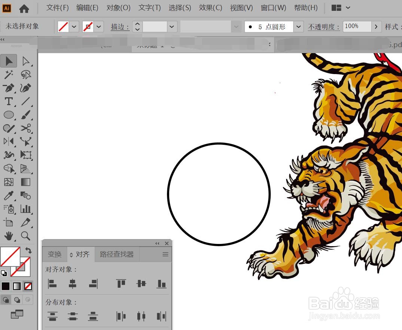Activate the Slice tool
Screen dimensions: 402x330
(x=25, y=222)
